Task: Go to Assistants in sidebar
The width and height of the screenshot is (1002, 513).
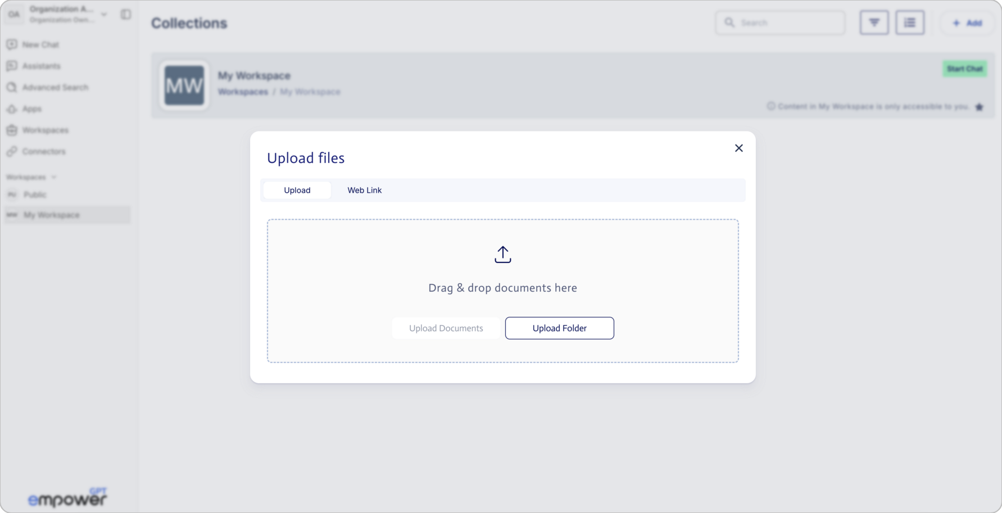Action: pos(41,66)
